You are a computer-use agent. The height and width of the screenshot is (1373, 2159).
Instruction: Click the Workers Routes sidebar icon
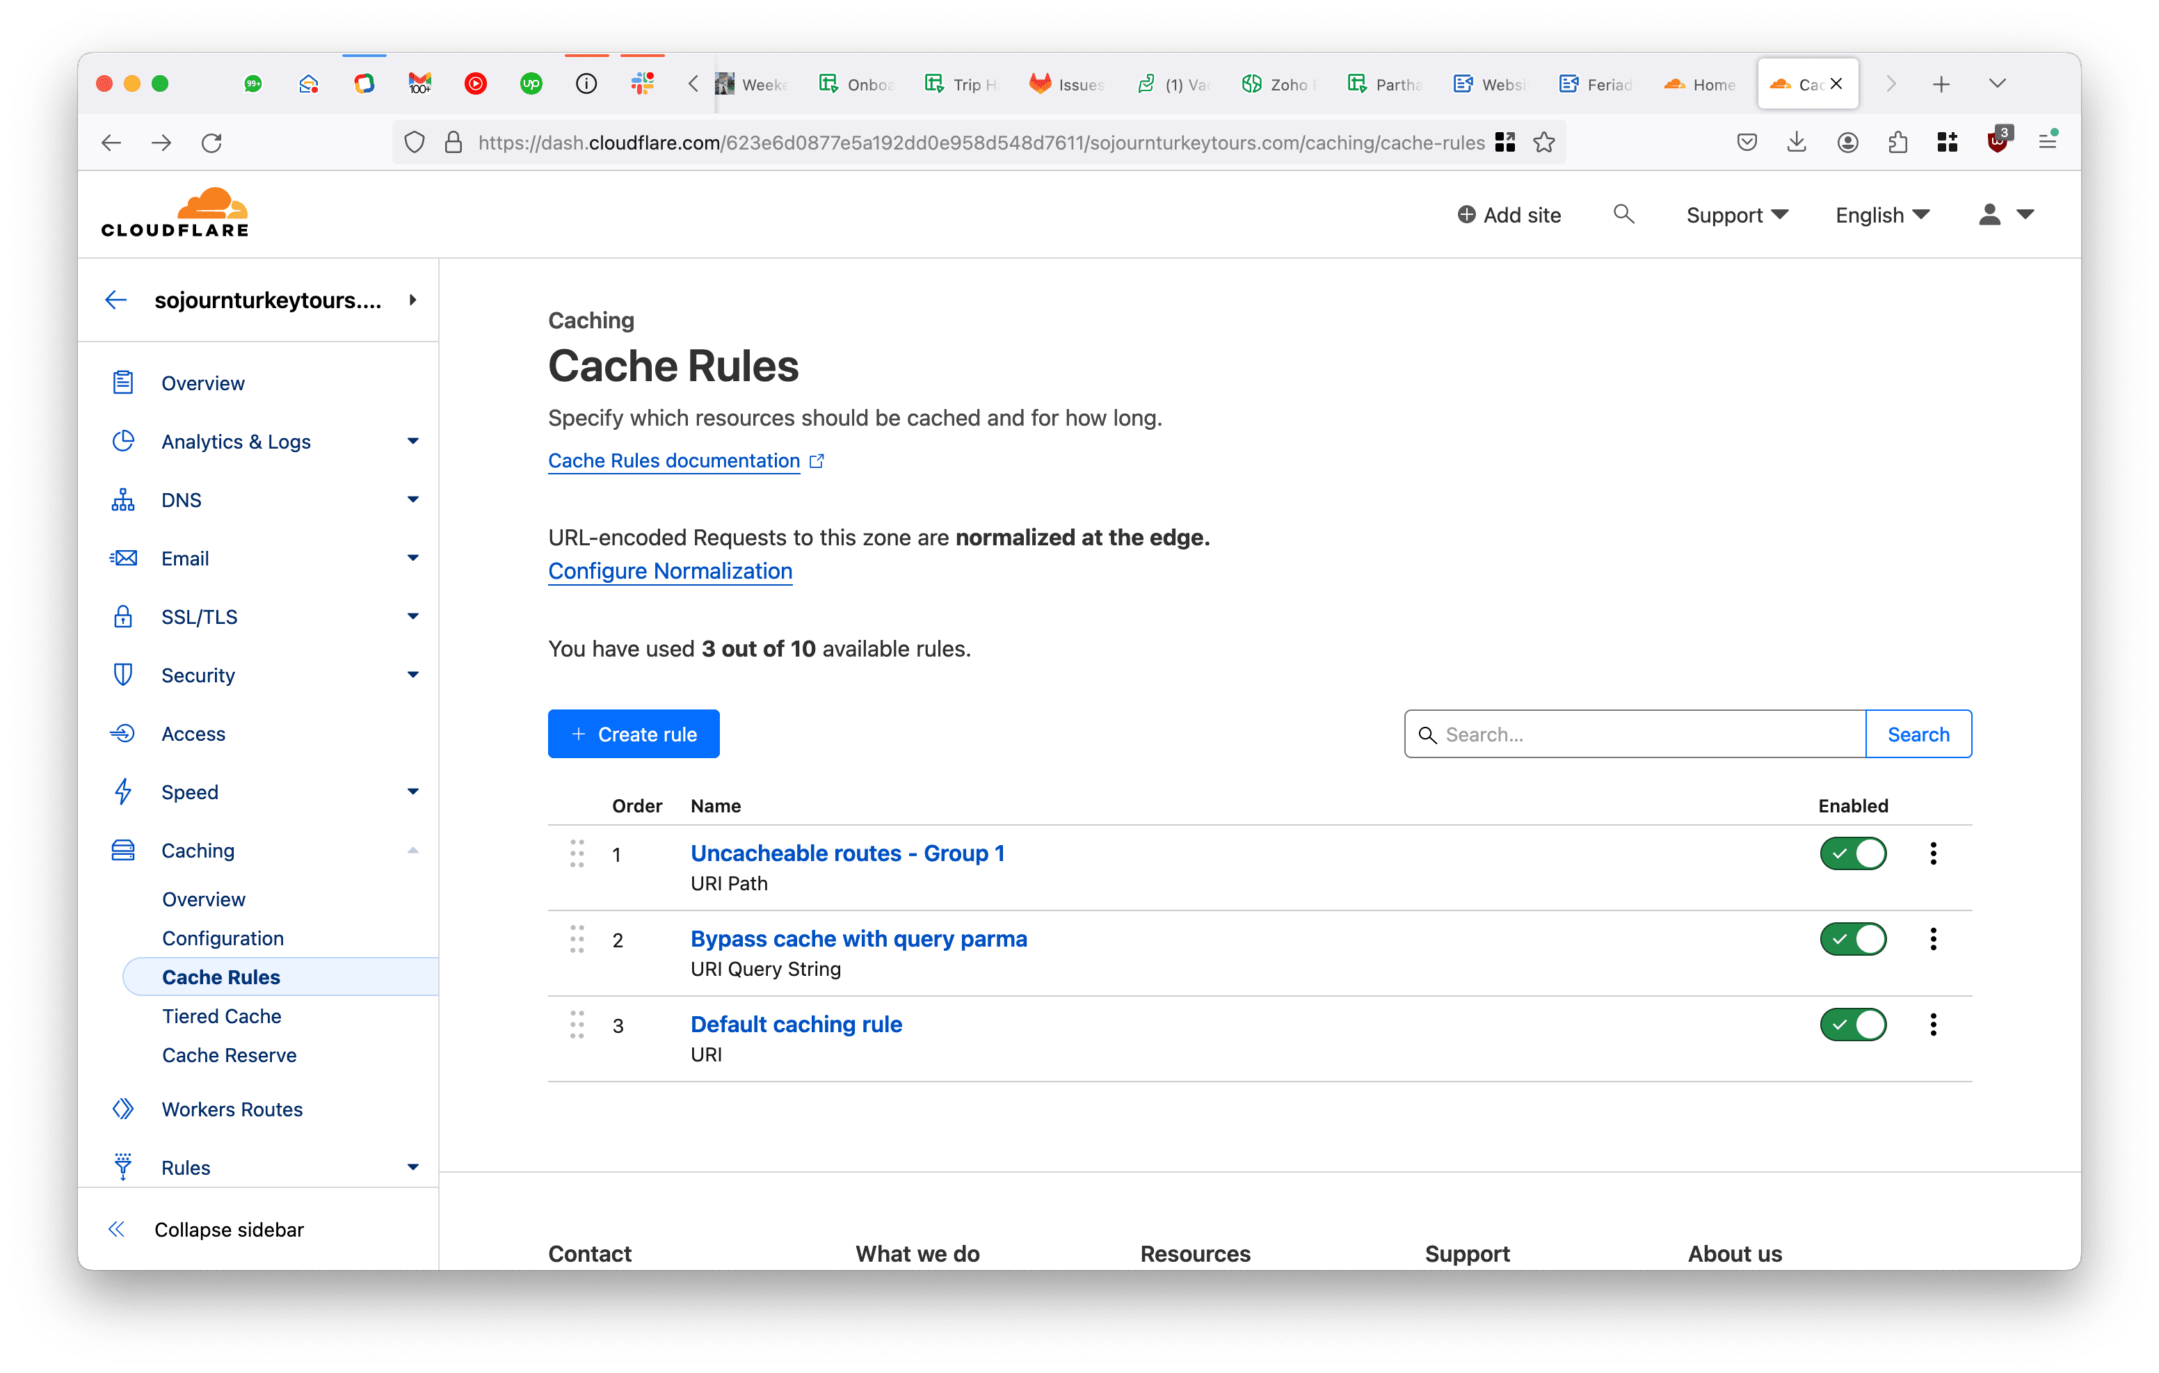(x=123, y=1109)
